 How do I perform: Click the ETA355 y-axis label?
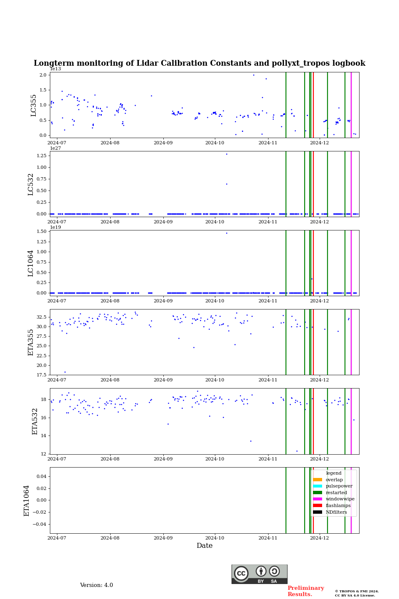pos(31,342)
